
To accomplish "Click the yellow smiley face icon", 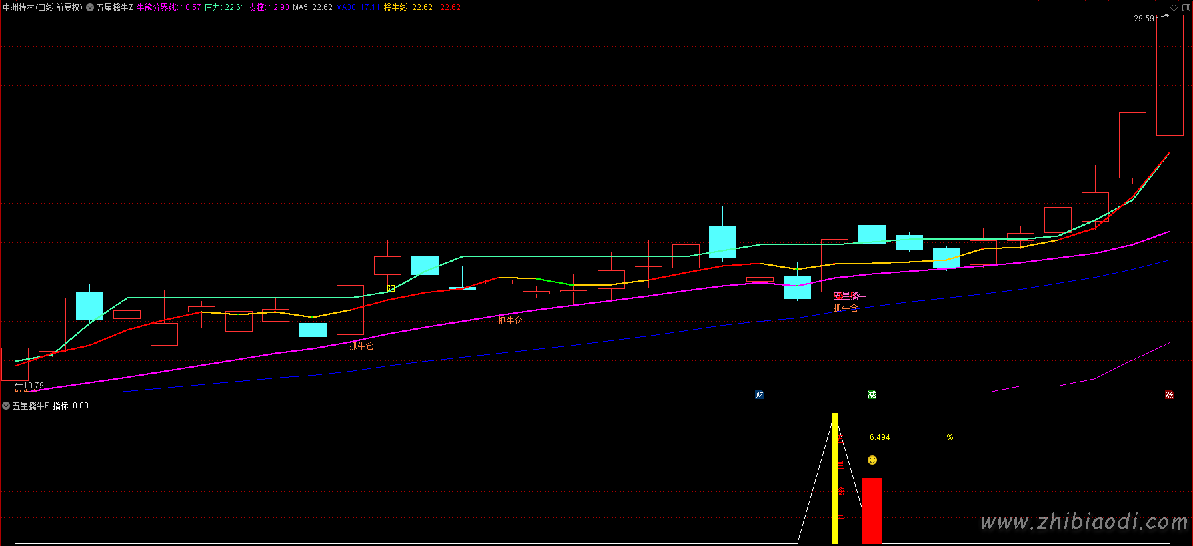I will (872, 460).
